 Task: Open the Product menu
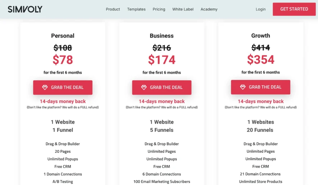113,9
